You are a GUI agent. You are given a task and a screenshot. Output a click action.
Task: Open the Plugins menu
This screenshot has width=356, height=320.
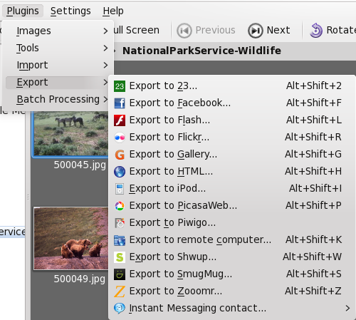coord(23,11)
